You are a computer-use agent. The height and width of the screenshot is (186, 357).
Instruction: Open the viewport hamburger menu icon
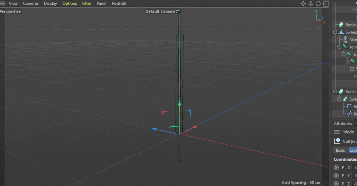[3, 3]
